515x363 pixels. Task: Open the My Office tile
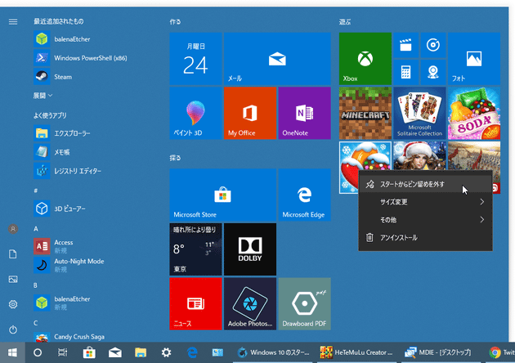(x=250, y=113)
